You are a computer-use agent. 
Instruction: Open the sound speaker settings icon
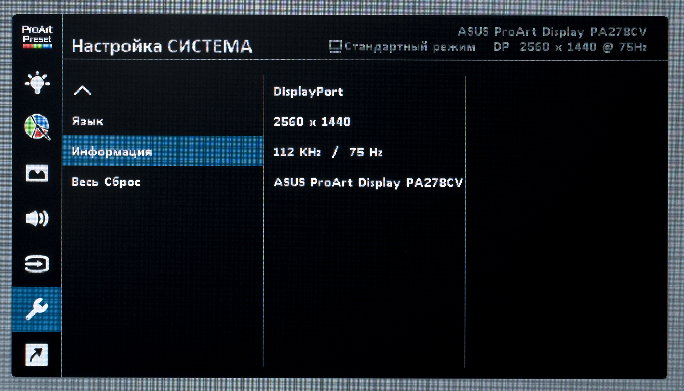pyautogui.click(x=37, y=219)
